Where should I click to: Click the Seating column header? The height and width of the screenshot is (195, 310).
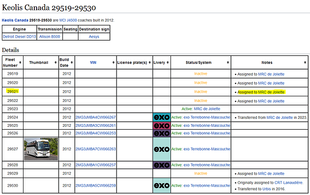70,29
